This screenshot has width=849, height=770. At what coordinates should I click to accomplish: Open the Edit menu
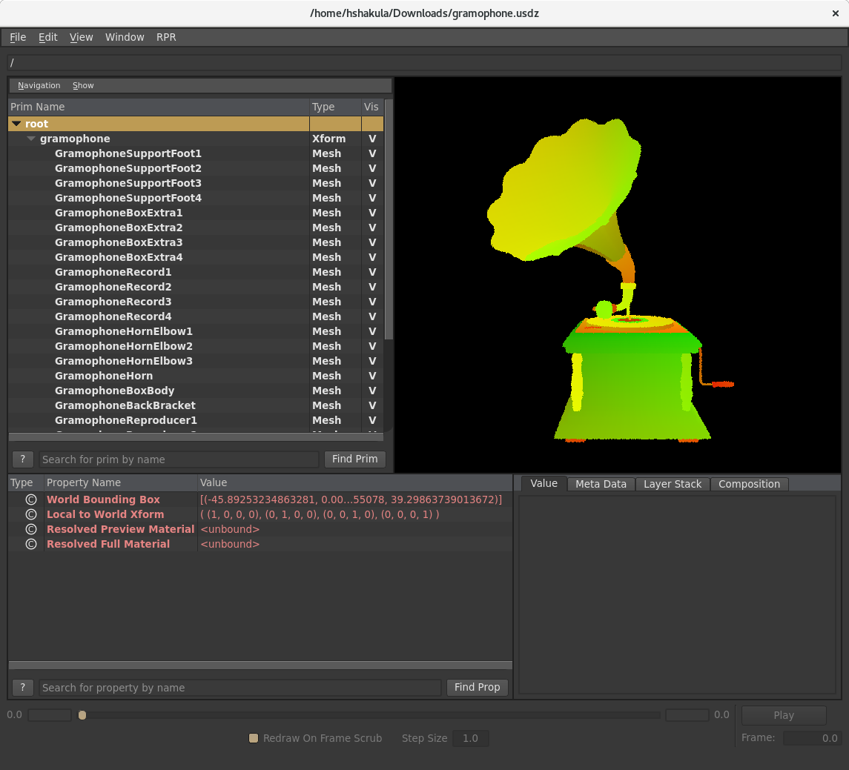pyautogui.click(x=47, y=37)
